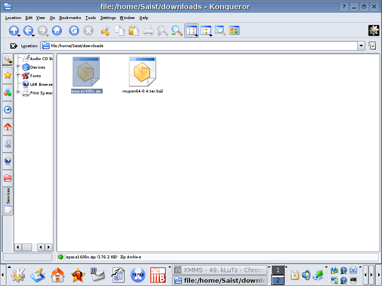The width and height of the screenshot is (382, 286).
Task: Click the KDE volume speaker tray icon
Action: click(x=306, y=275)
